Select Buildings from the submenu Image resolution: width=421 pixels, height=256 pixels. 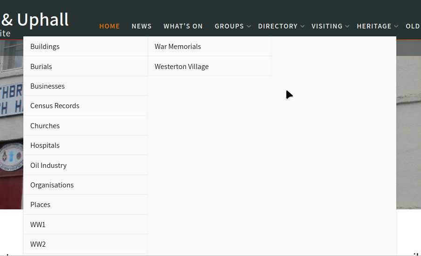[45, 47]
